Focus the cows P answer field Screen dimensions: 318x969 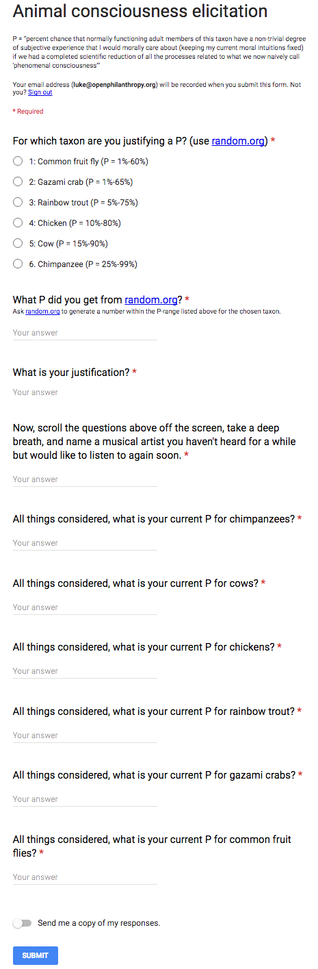[85, 607]
